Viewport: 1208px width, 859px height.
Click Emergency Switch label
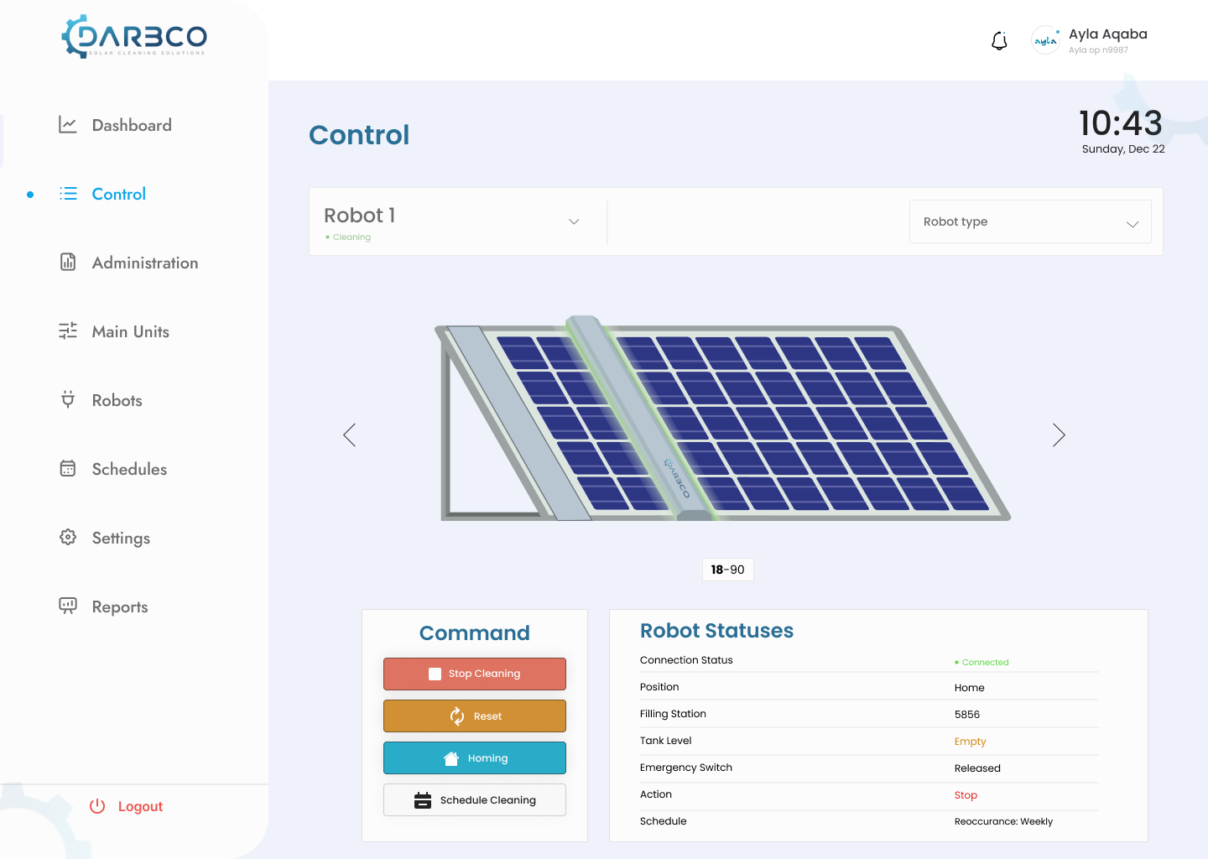(x=686, y=768)
